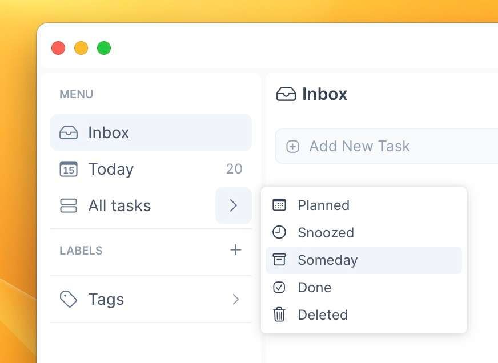The height and width of the screenshot is (363, 498).
Task: Maximize the window with green button
Action: click(104, 48)
